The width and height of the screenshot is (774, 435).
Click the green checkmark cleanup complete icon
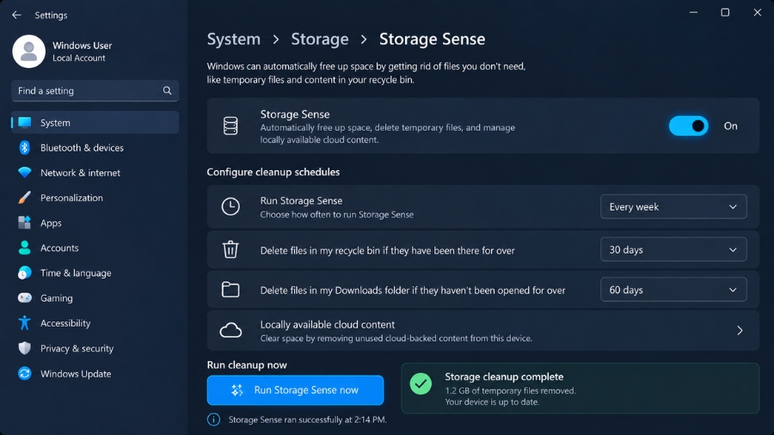(421, 383)
